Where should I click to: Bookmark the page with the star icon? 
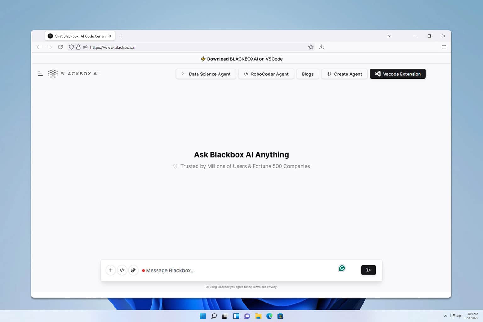(x=311, y=47)
